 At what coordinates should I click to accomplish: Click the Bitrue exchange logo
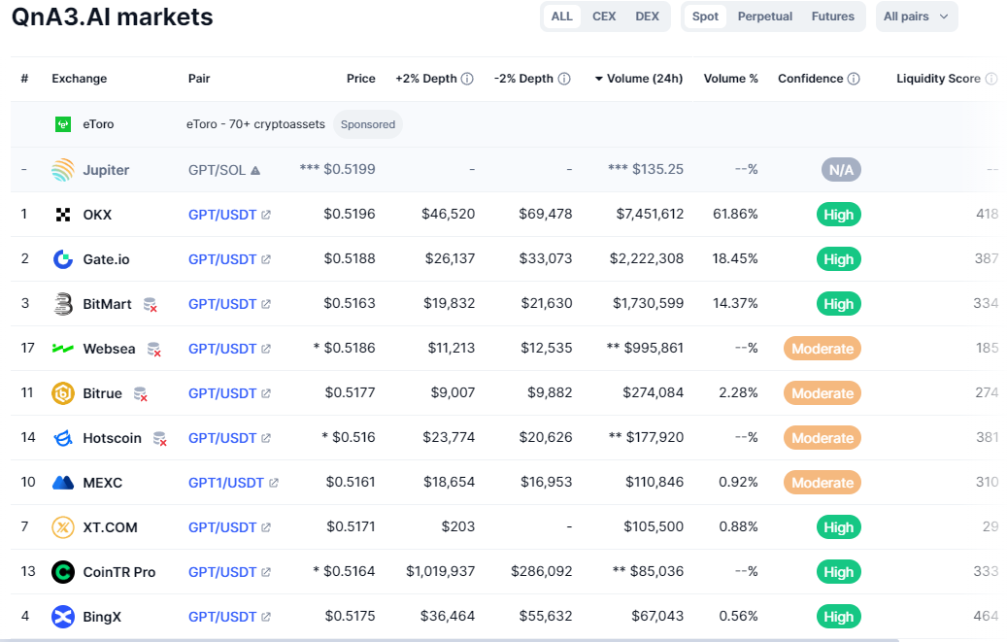point(63,393)
